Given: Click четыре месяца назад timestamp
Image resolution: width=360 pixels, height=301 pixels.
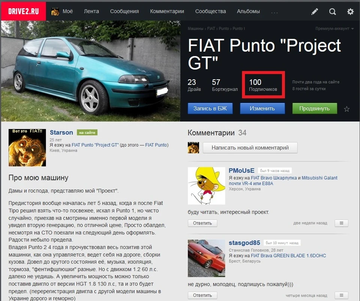Looking at the screenshot, I should pos(306,295).
